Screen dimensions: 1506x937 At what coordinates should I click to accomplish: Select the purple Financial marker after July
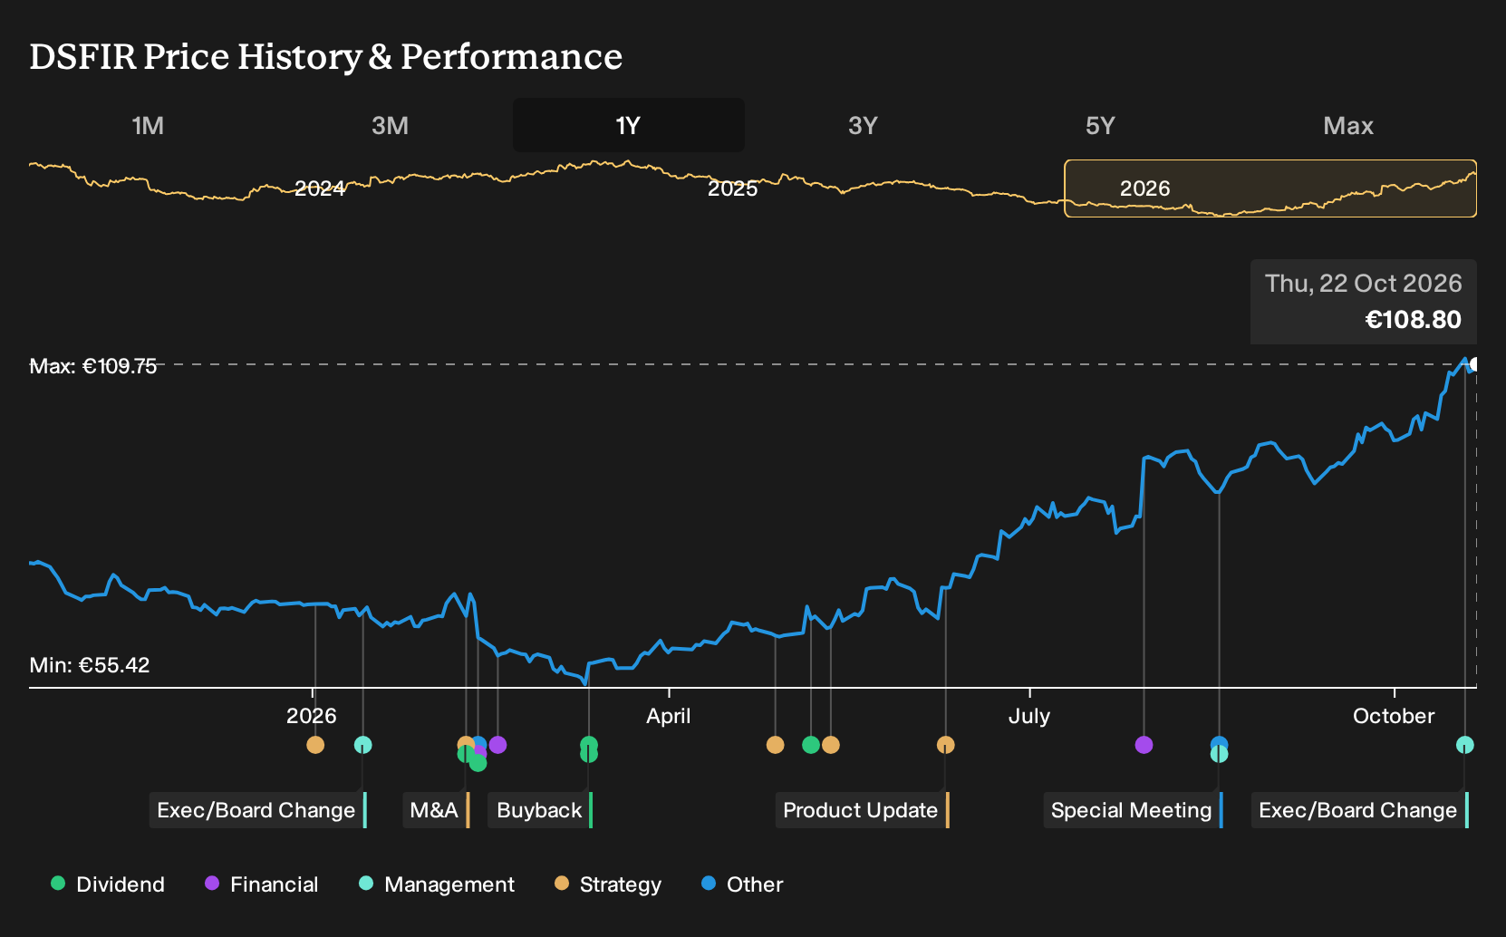(1144, 745)
